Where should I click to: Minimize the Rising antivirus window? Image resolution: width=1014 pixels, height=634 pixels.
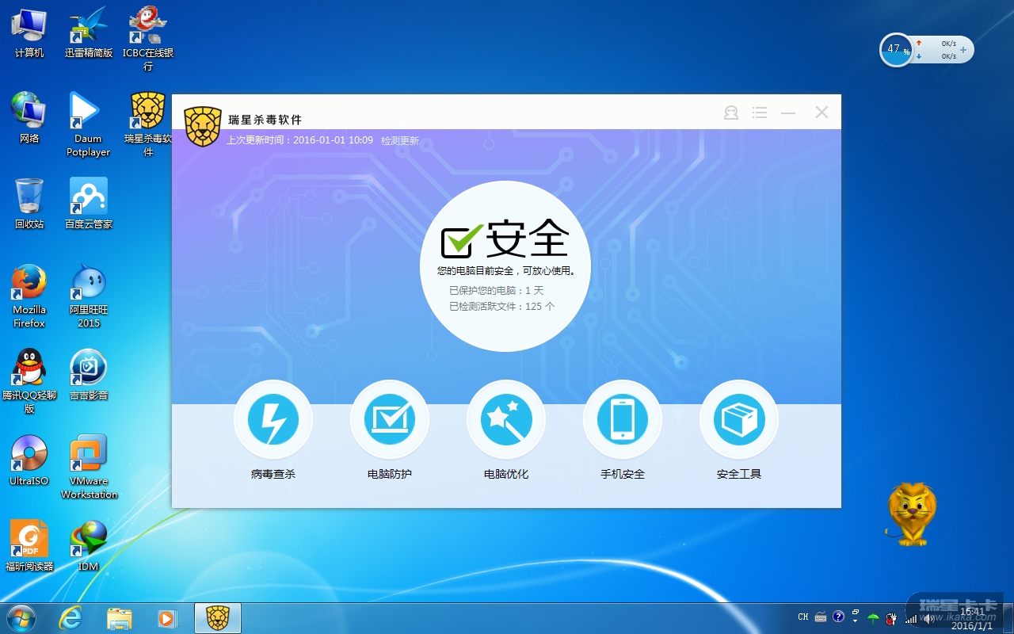point(788,113)
